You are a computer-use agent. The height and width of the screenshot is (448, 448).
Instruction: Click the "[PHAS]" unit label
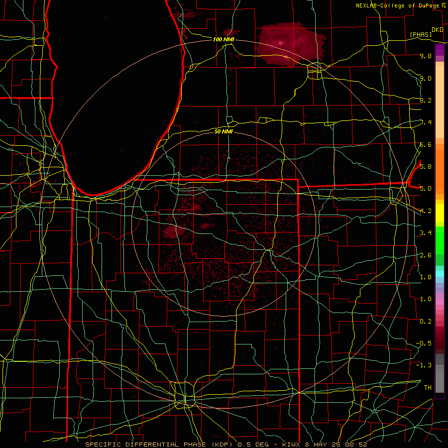click(x=421, y=35)
